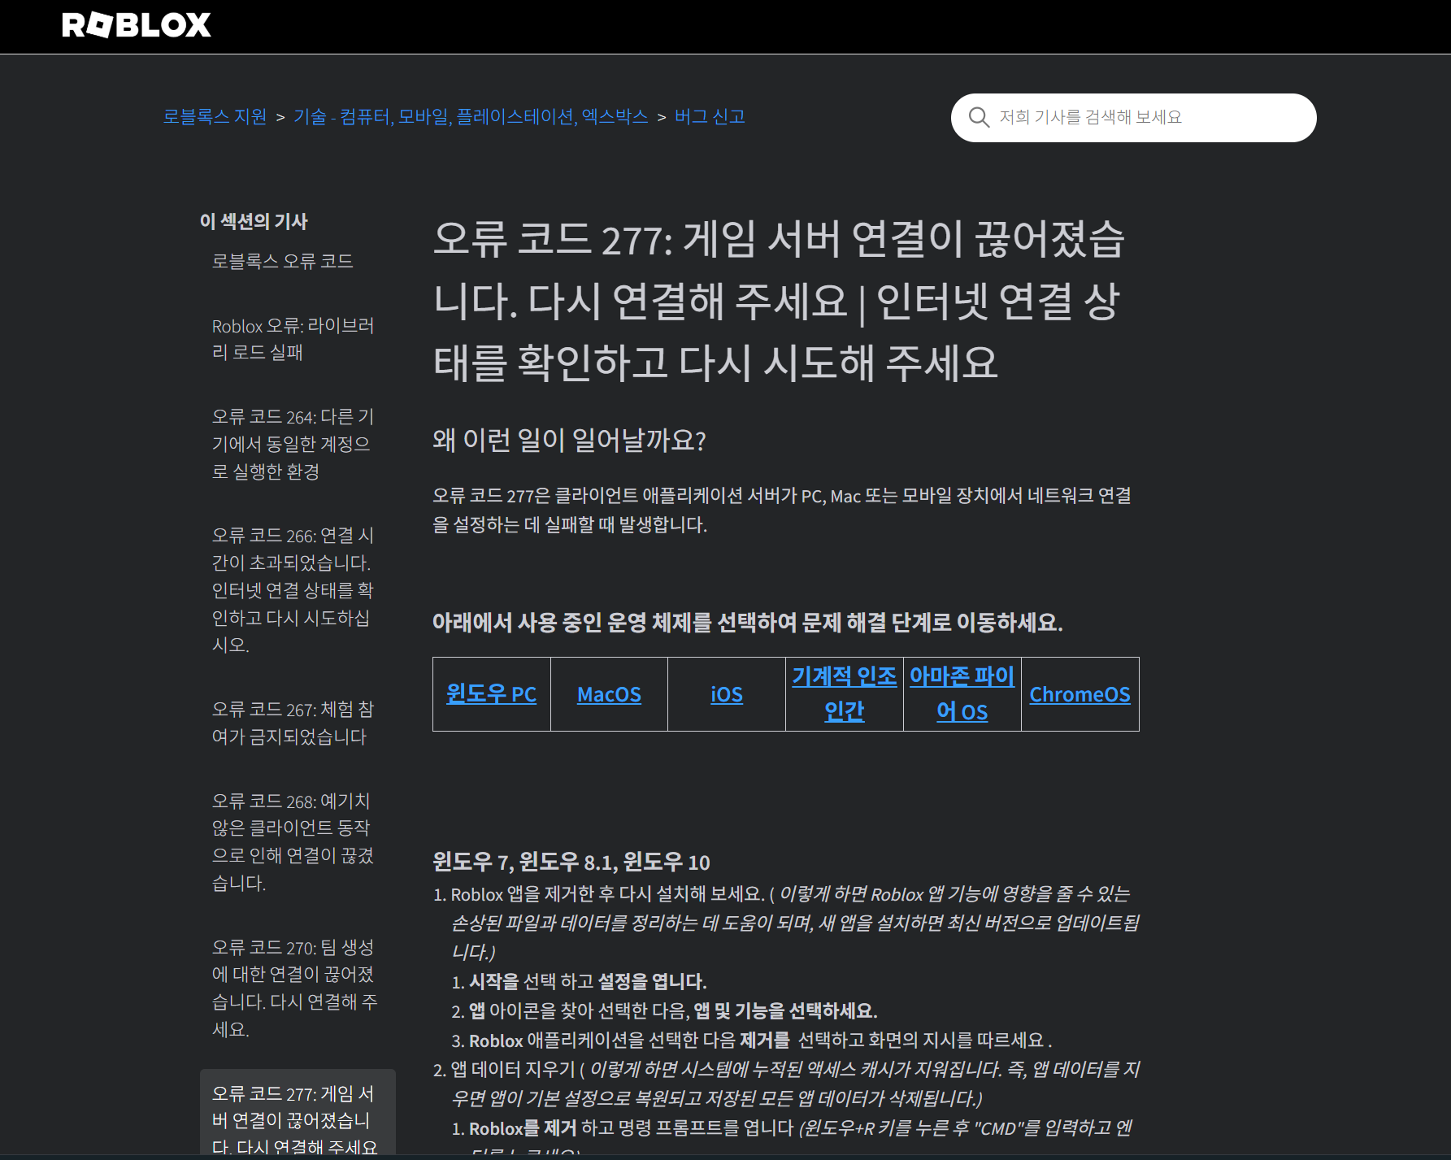Open 버그 신고 breadcrumb link
This screenshot has height=1160, width=1451.
[x=710, y=116]
